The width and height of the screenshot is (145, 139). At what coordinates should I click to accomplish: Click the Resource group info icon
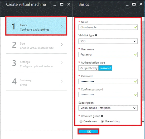102,116
